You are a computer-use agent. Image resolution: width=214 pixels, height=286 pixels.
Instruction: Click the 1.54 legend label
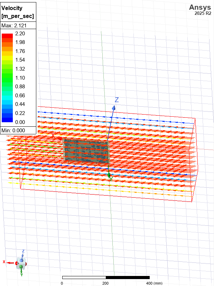tap(20, 60)
